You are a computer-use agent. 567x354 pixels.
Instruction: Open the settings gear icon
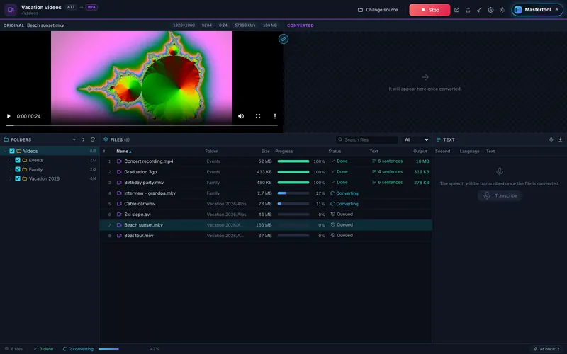(x=490, y=10)
